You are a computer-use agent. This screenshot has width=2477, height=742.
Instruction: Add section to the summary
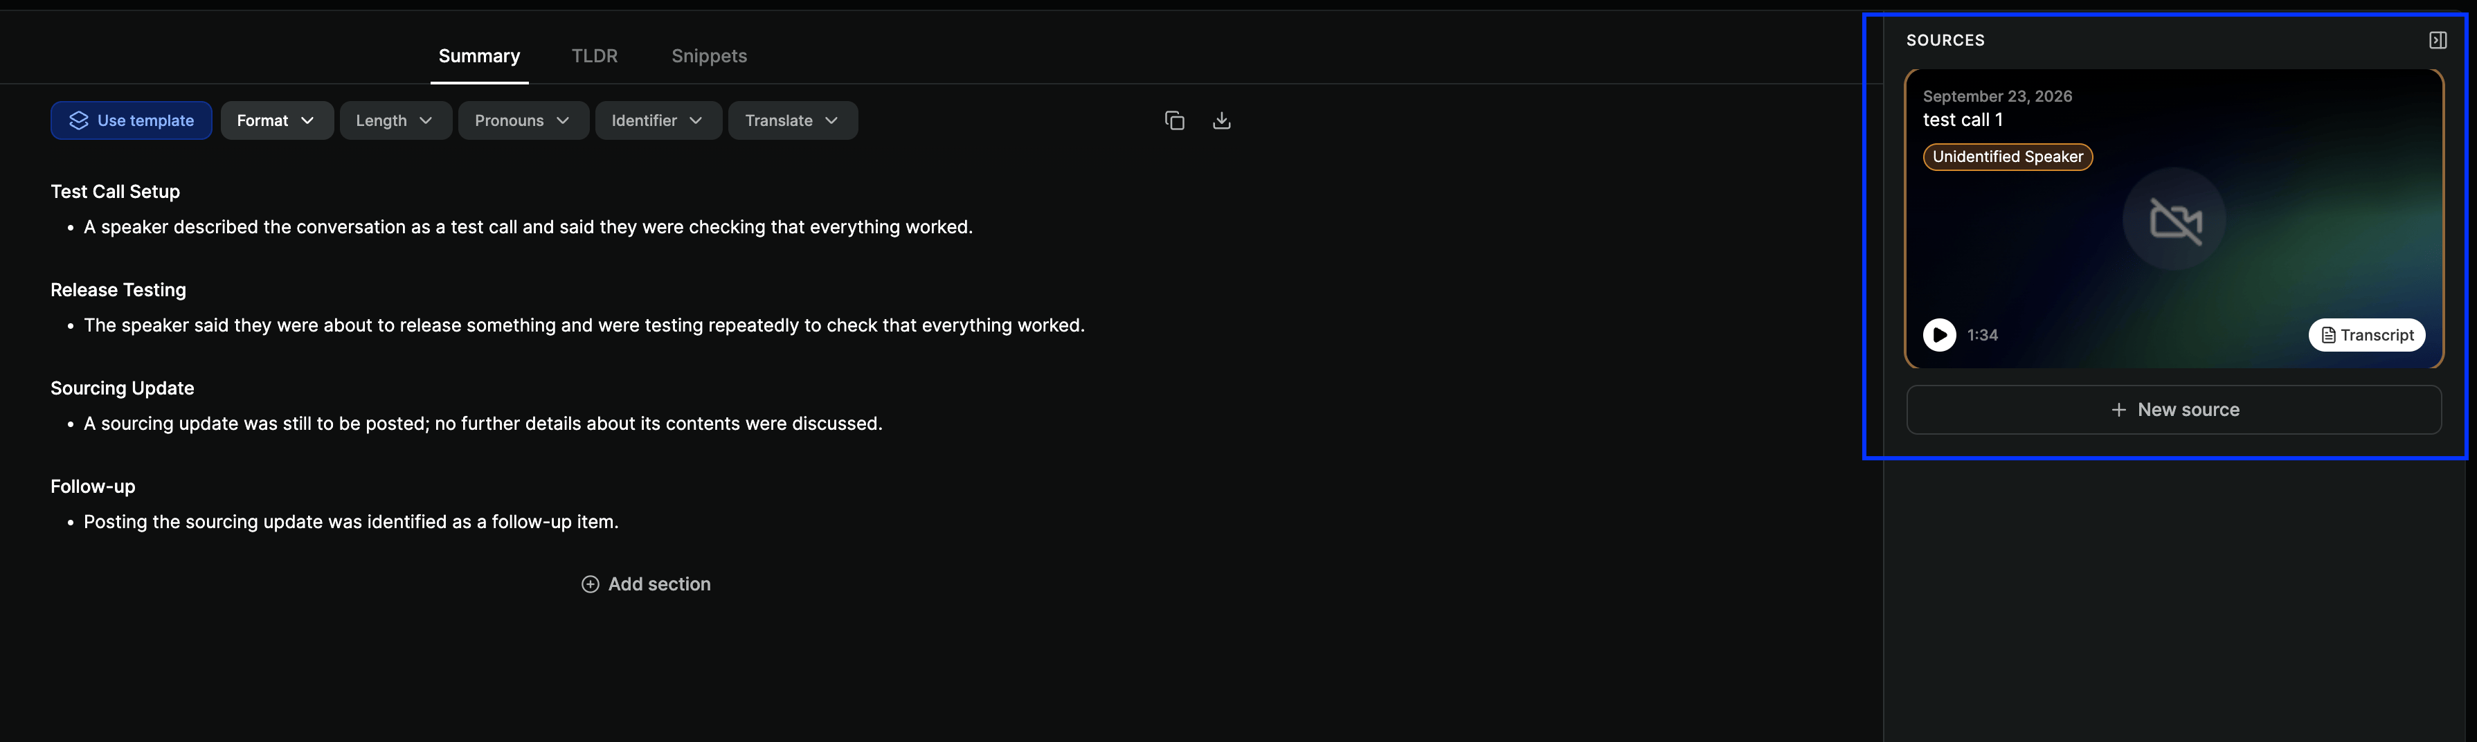[x=646, y=584]
